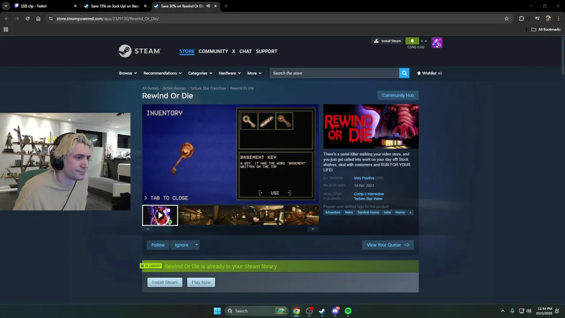
Task: Show hidden system tray icons
Action: click(502, 311)
